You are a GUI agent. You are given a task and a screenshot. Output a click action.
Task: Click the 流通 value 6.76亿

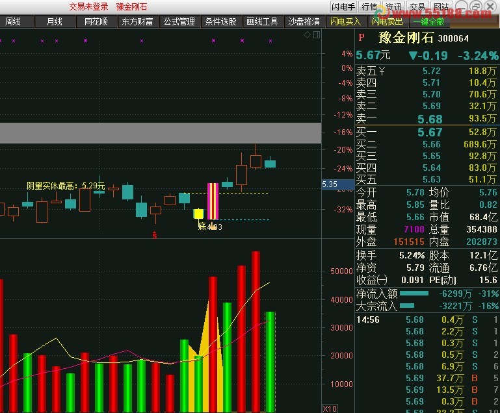(x=483, y=268)
